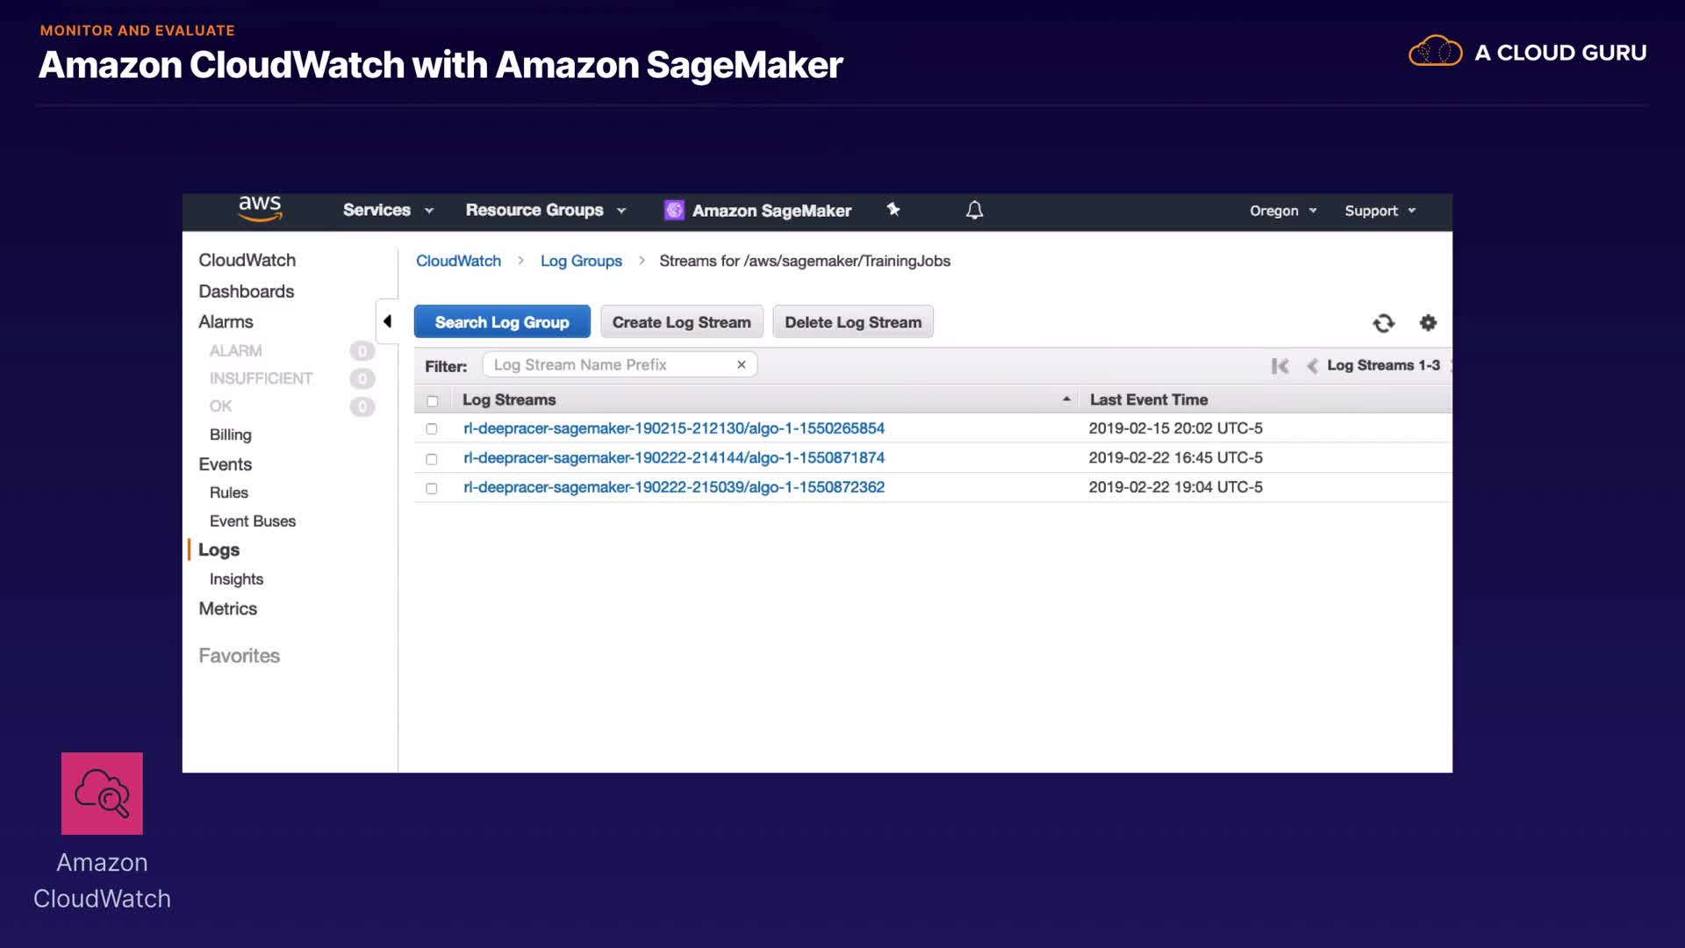Open the notifications bell
Screen dimensions: 1685x948
(x=974, y=210)
